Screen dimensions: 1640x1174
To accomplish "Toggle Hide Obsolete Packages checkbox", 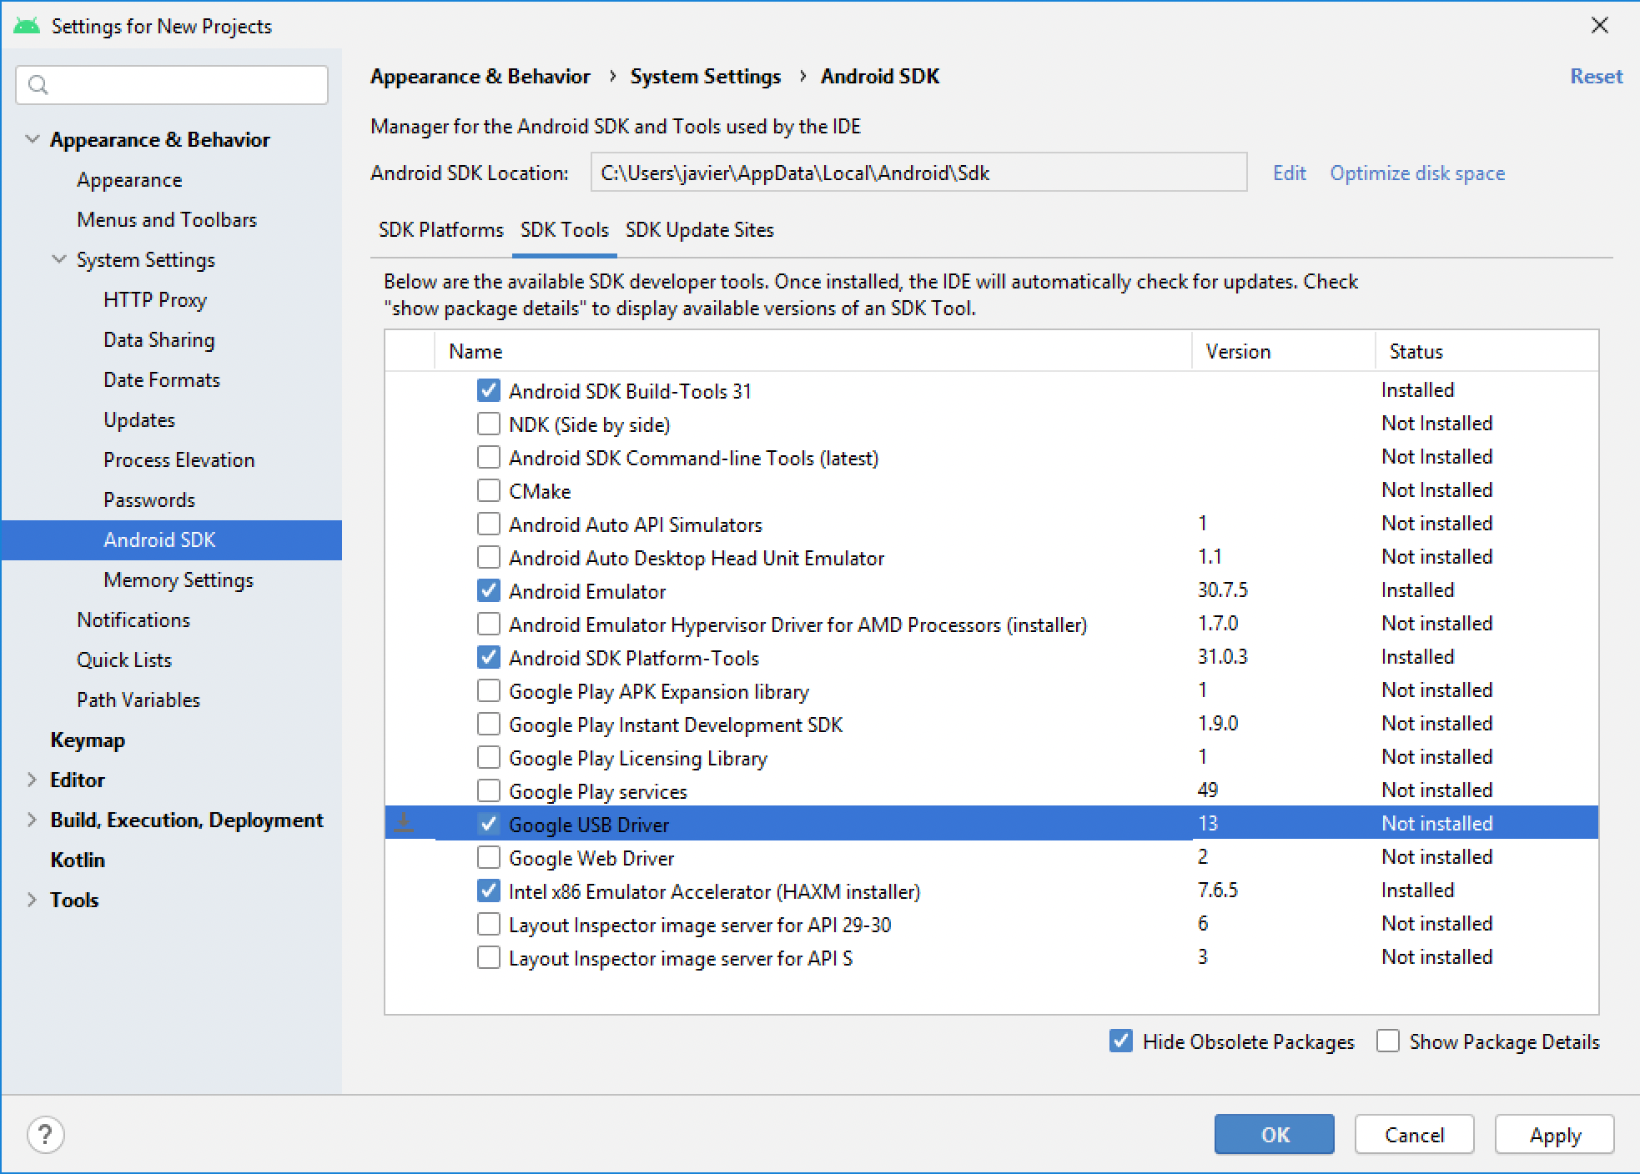I will [1121, 1041].
